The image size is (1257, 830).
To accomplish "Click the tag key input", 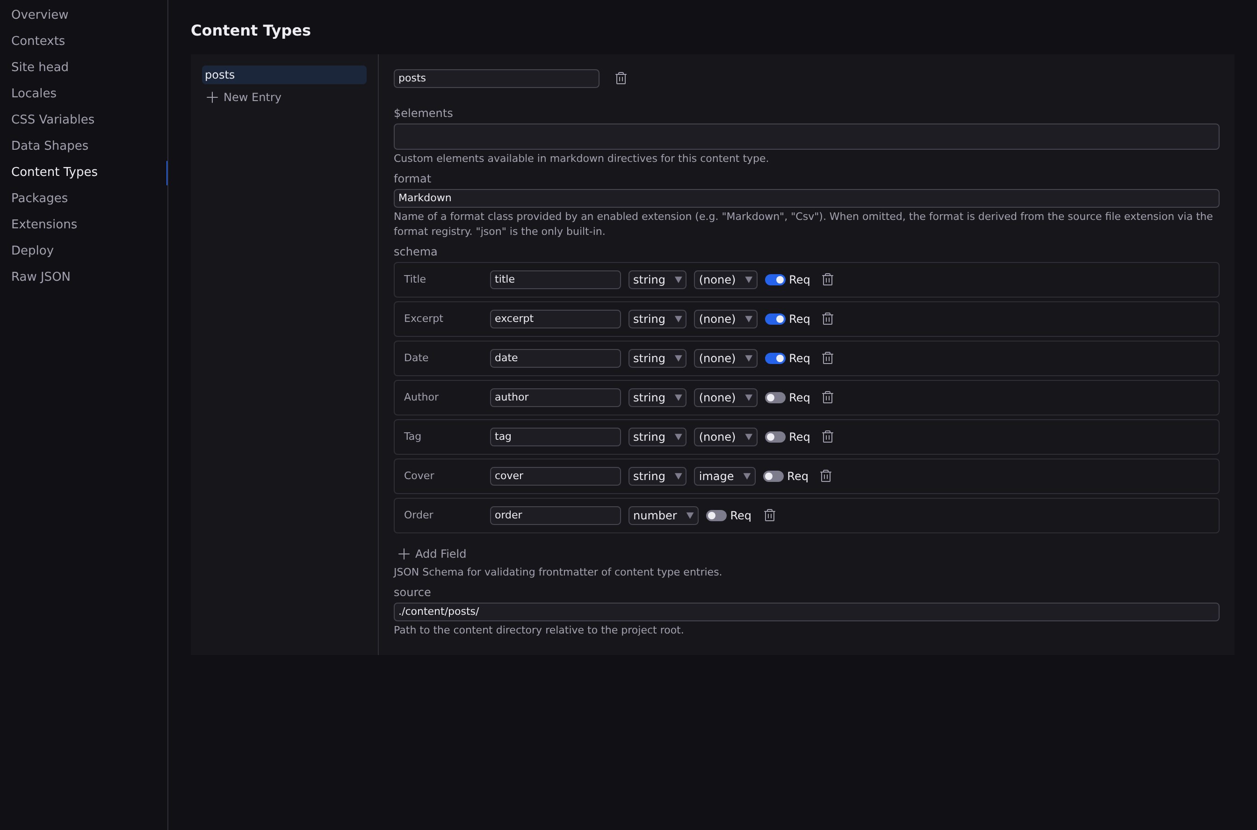I will (555, 437).
